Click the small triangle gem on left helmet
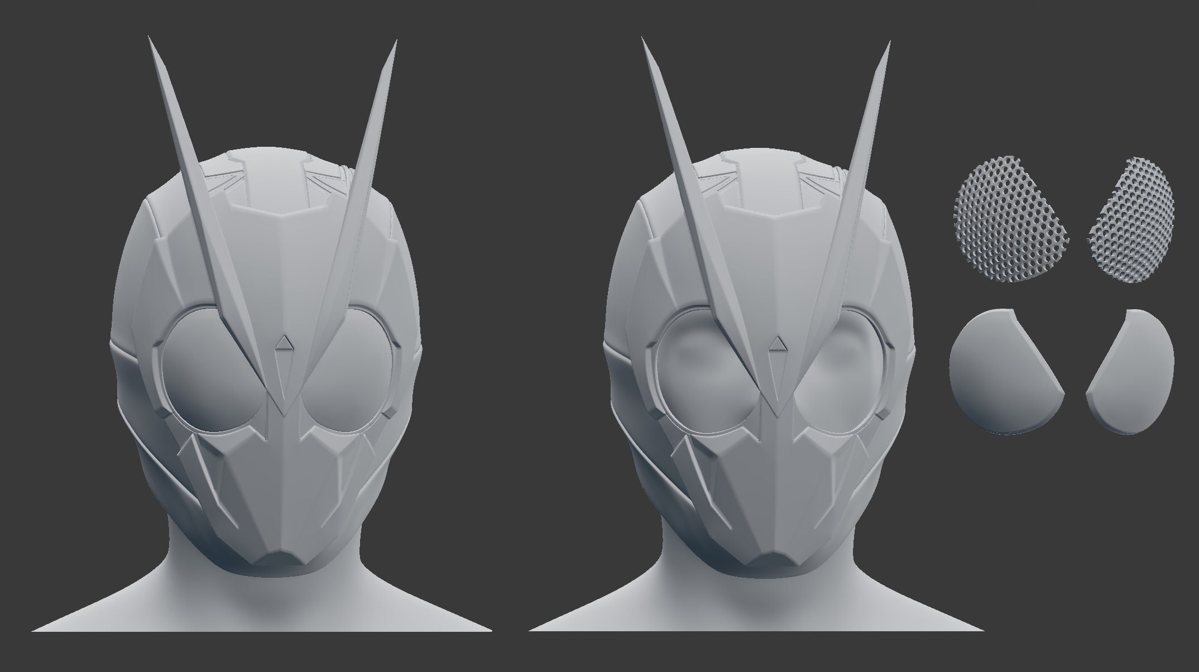 pyautogui.click(x=285, y=343)
